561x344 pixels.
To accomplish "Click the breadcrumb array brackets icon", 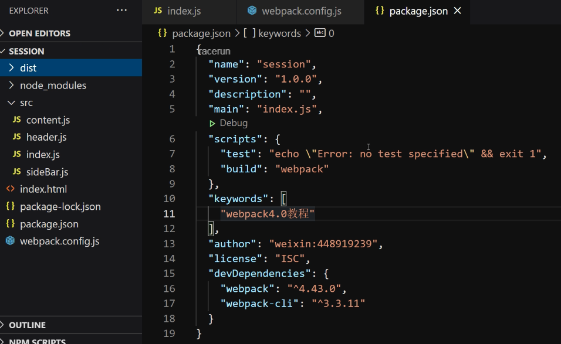I will [249, 33].
